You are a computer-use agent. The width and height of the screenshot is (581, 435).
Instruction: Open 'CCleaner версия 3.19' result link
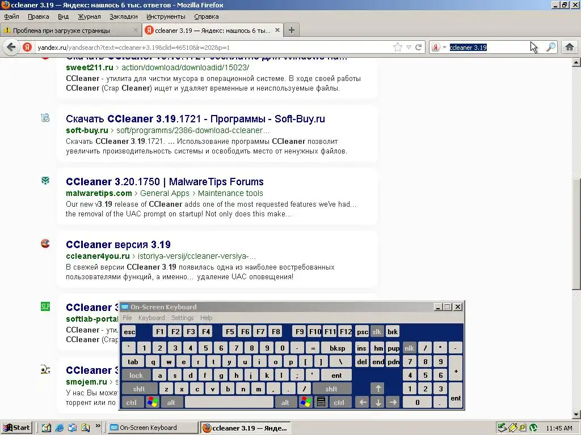pyautogui.click(x=118, y=245)
